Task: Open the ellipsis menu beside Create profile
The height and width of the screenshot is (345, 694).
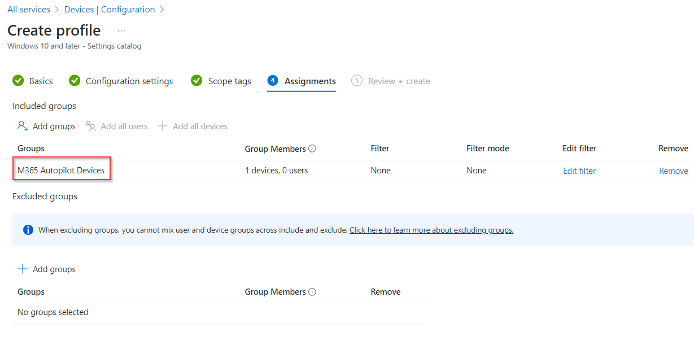Action: click(x=121, y=30)
